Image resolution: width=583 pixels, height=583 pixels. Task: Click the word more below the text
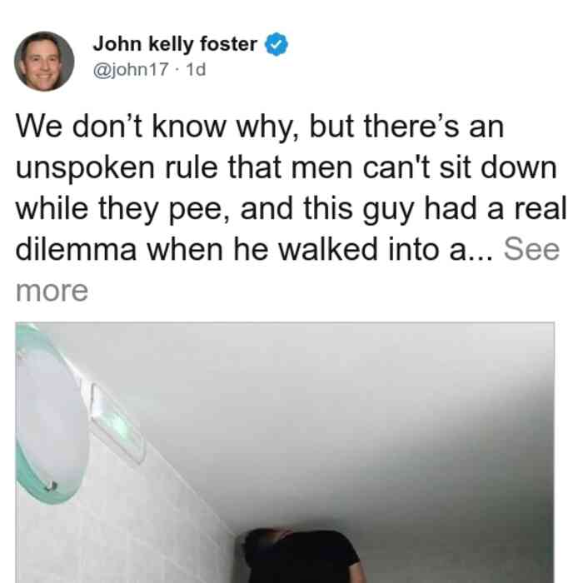click(x=52, y=291)
